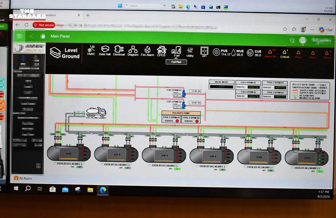The width and height of the screenshot is (336, 218).
Task: Click FPOL-FSPRM-02 status red indicator
Action: 197,121
